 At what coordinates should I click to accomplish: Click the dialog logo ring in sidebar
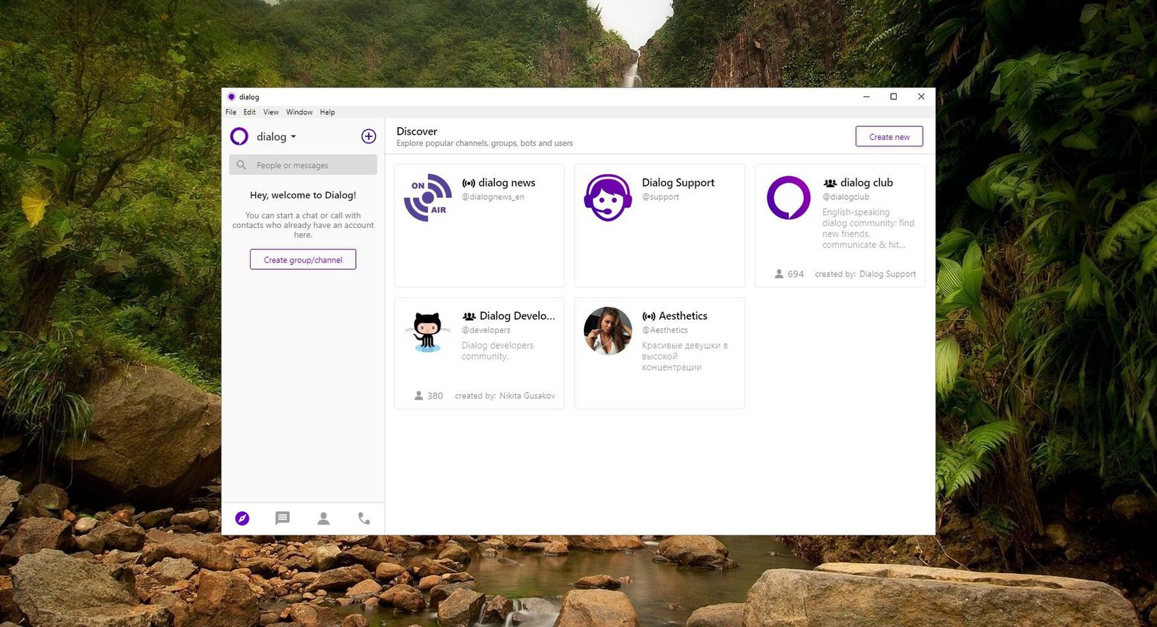pyautogui.click(x=239, y=137)
